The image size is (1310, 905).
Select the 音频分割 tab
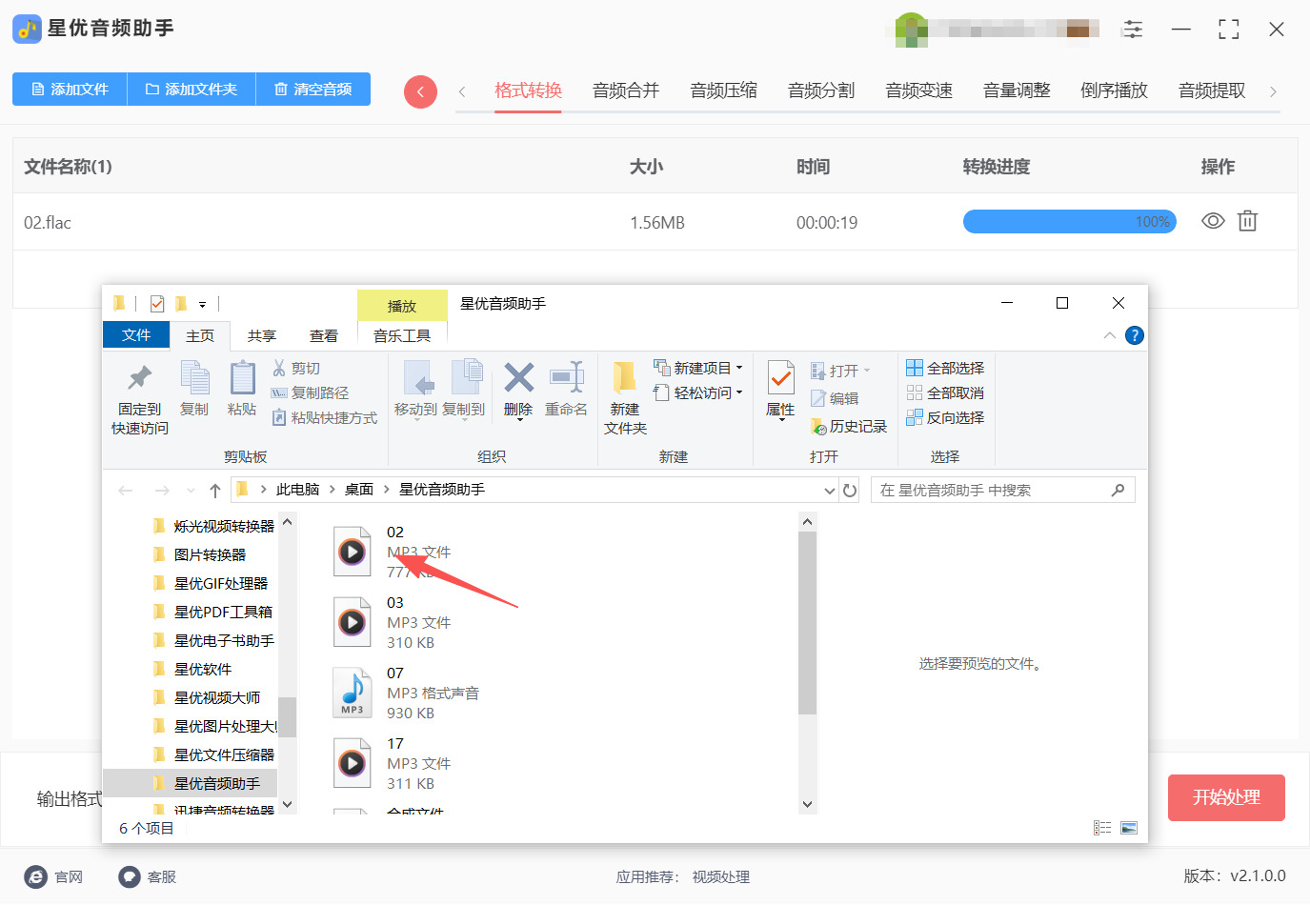(821, 90)
